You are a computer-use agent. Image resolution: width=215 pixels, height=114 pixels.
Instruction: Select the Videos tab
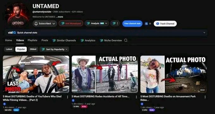20,41
